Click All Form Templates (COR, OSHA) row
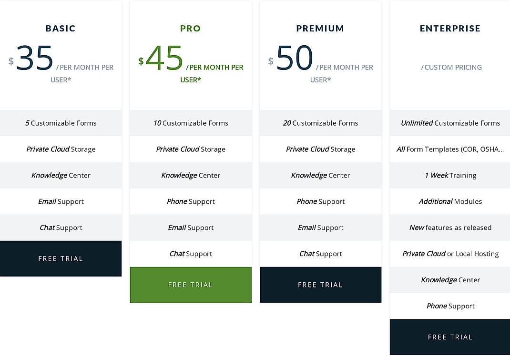The height and width of the screenshot is (356, 510). (x=449, y=149)
